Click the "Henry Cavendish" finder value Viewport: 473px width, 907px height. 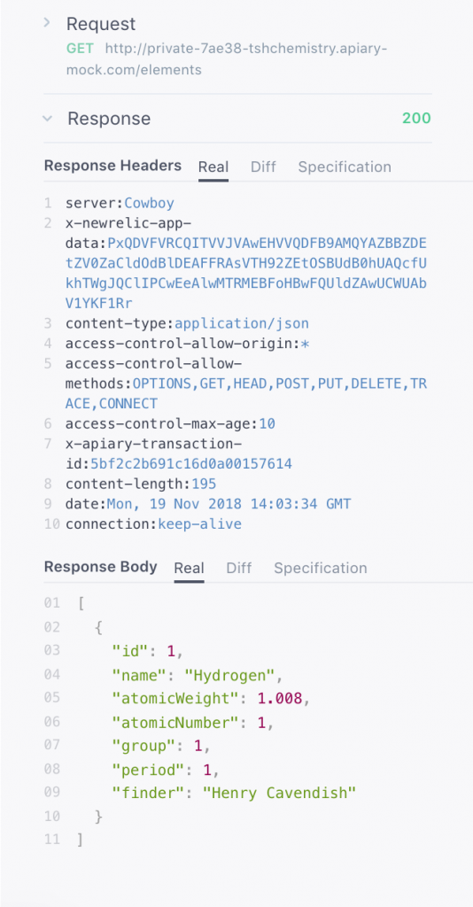pos(279,793)
